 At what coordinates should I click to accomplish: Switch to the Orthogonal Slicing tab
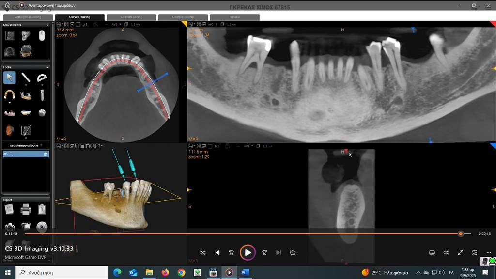coord(29,17)
